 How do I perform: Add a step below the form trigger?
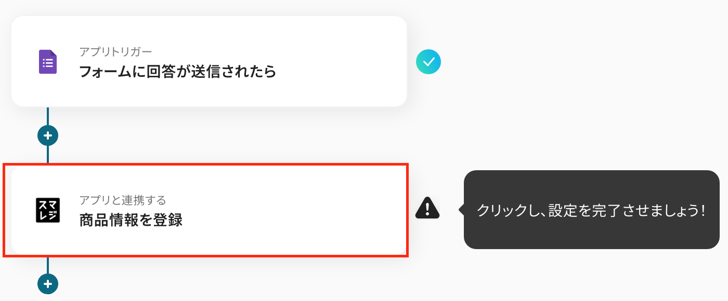click(48, 135)
